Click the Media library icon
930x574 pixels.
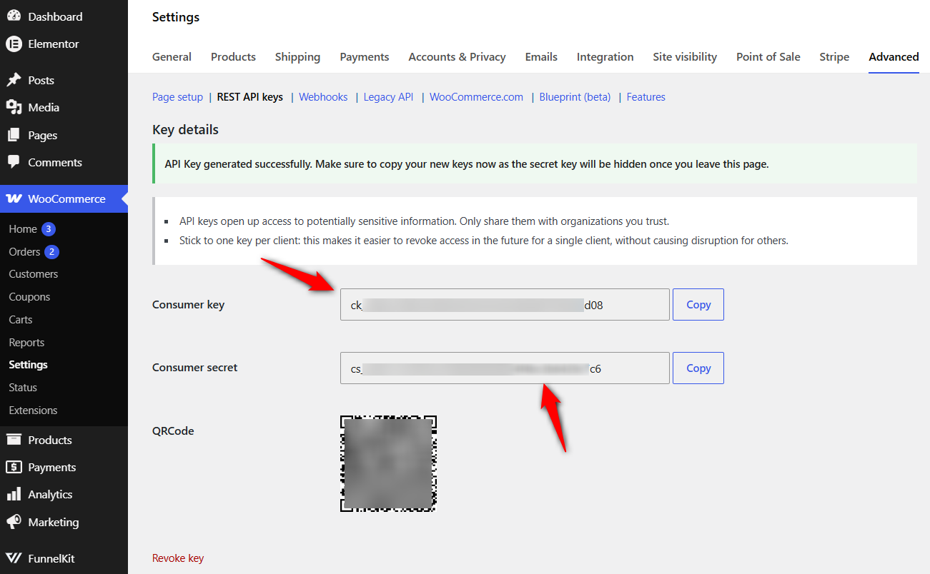tap(14, 107)
